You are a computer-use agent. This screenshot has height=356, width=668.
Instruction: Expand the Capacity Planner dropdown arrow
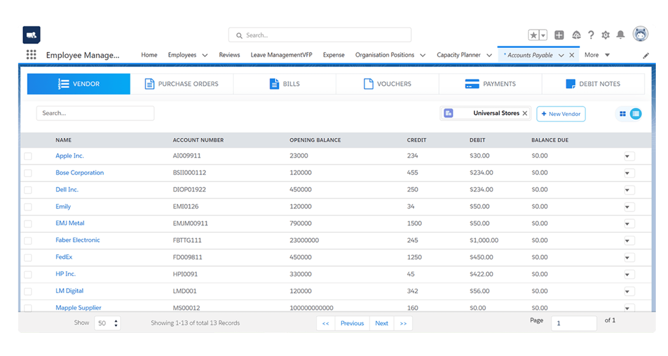click(x=490, y=55)
